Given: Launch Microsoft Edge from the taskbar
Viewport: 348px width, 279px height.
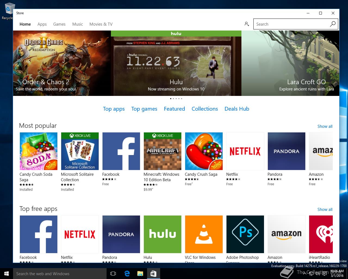Looking at the screenshot, I should pyautogui.click(x=127, y=274).
